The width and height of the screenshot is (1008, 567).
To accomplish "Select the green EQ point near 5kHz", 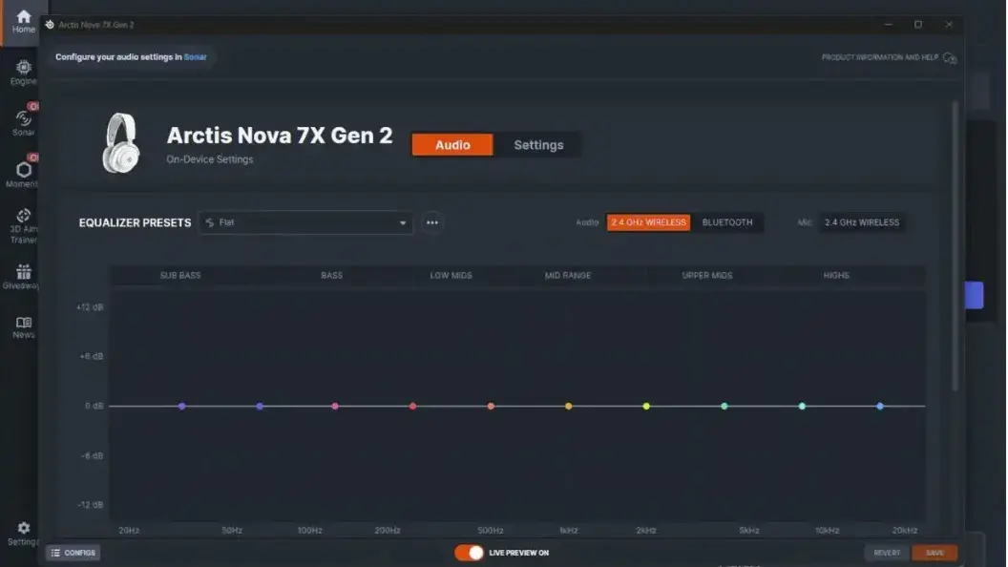I will coord(724,407).
